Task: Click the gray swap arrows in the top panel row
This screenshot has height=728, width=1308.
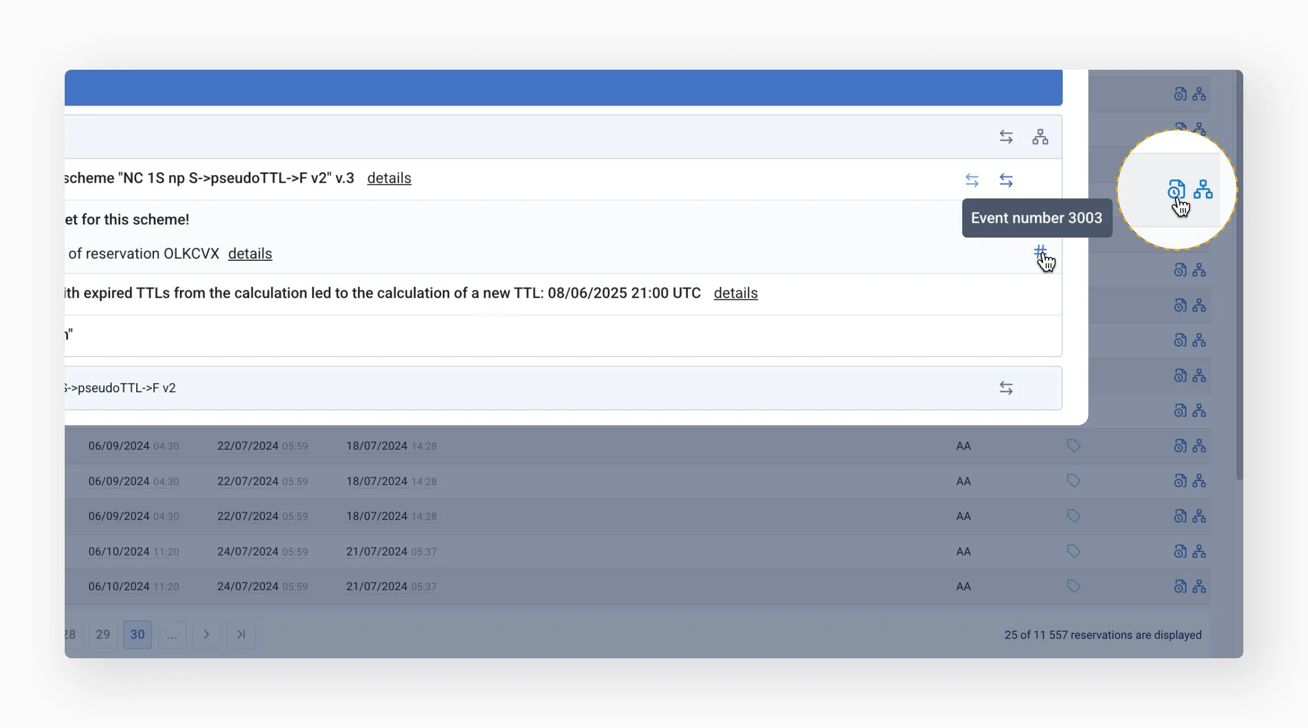Action: 1006,137
